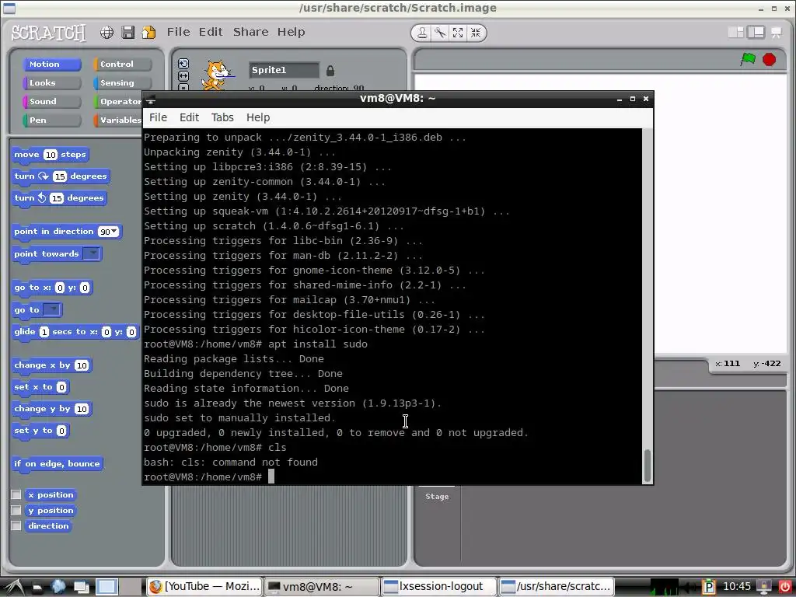Select the Sensing blocks category
The image size is (796, 597).
[122, 82]
